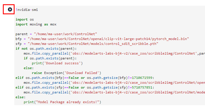Viewport: 205px width, 106px height.
Task: Click the number 1710671599 in code
Action: (142, 78)
